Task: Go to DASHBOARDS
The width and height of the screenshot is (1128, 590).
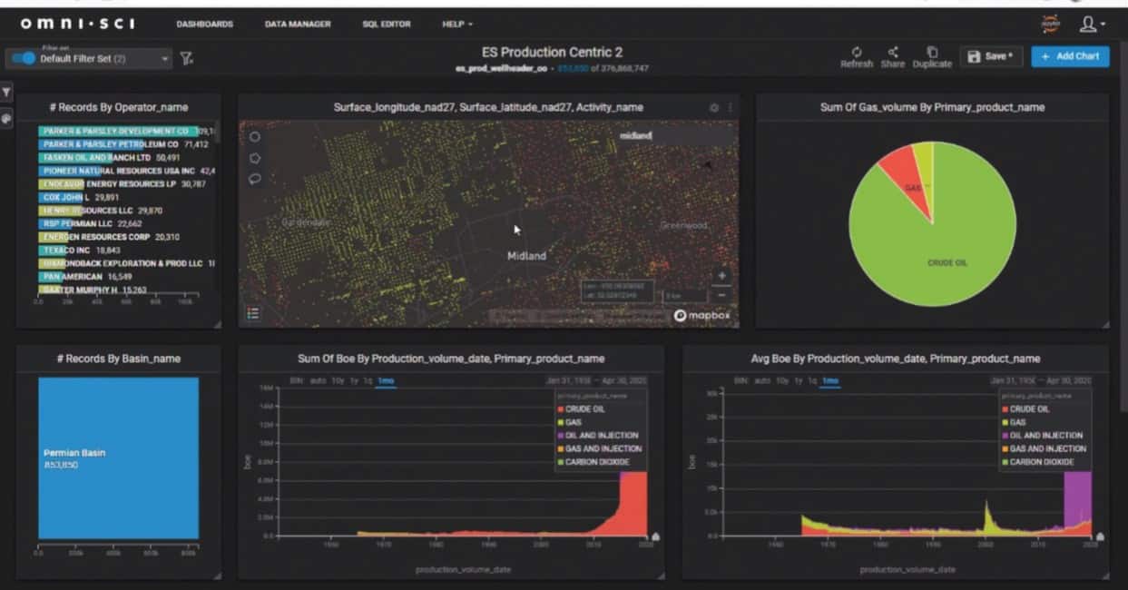Action: point(204,25)
